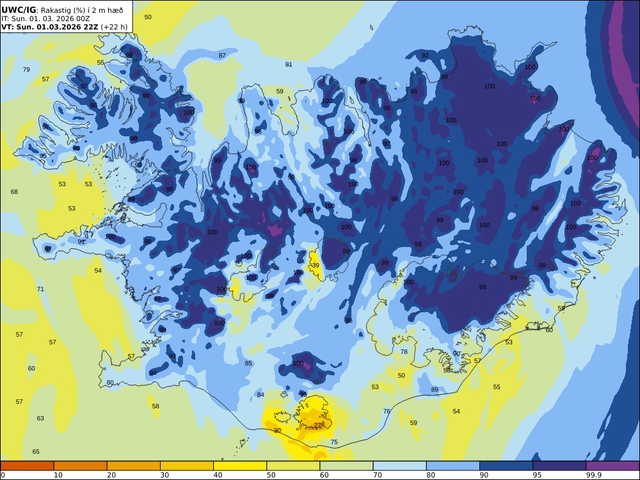
Task: Click the '75' value at the south coast
Action: click(x=334, y=442)
